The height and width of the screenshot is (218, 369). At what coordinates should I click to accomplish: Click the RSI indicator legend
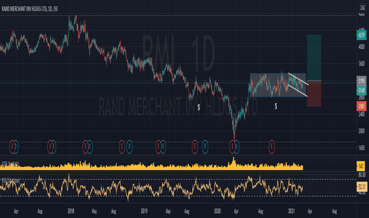11,180
